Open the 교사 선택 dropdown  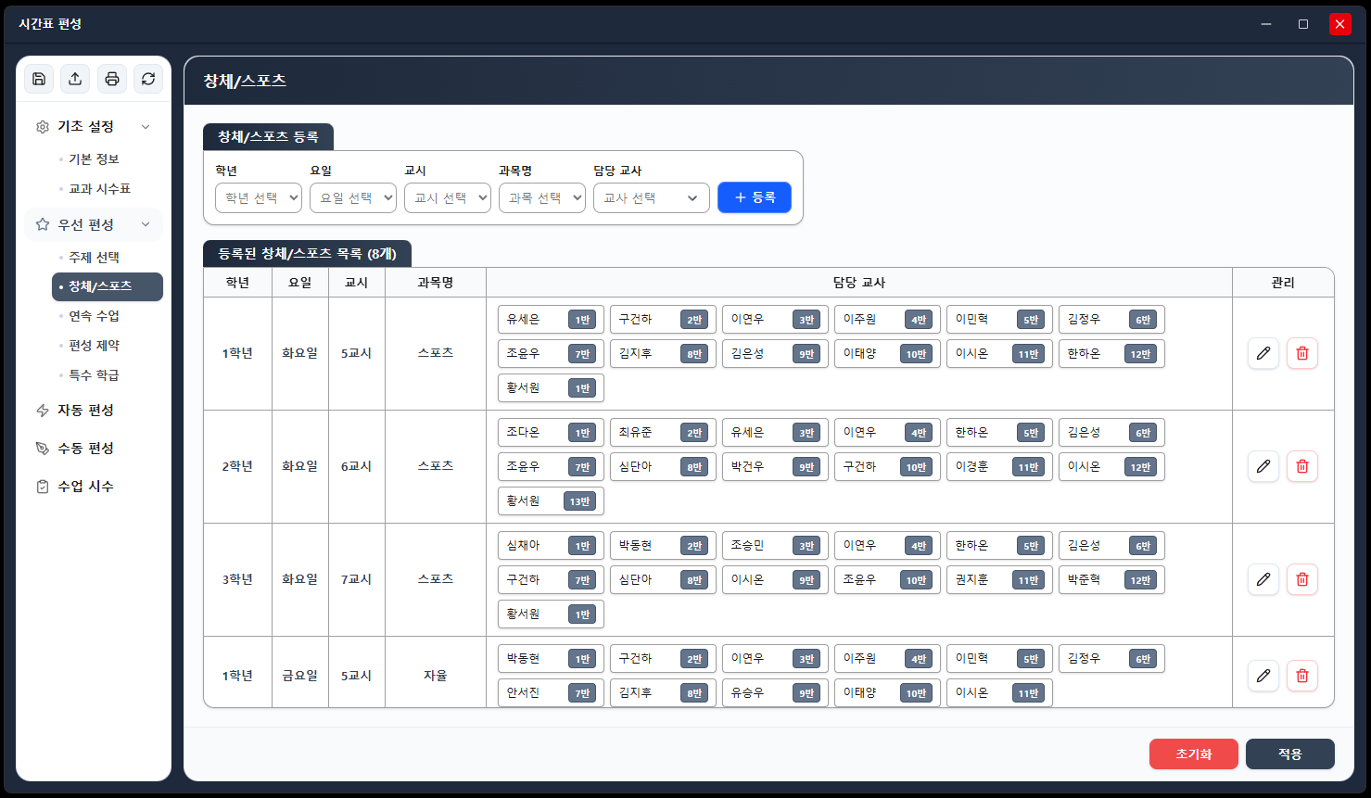pos(652,197)
